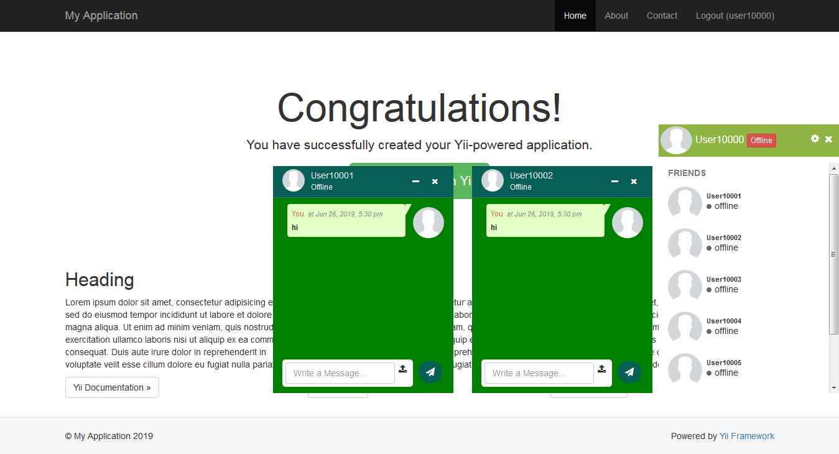Follow the Yii Framework footer link
The width and height of the screenshot is (839, 454).
(x=747, y=436)
